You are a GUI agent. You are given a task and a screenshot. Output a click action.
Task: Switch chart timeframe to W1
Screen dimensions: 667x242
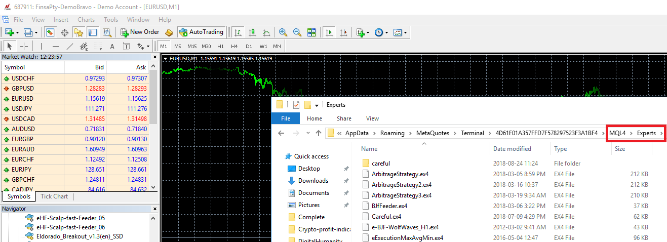click(x=263, y=46)
